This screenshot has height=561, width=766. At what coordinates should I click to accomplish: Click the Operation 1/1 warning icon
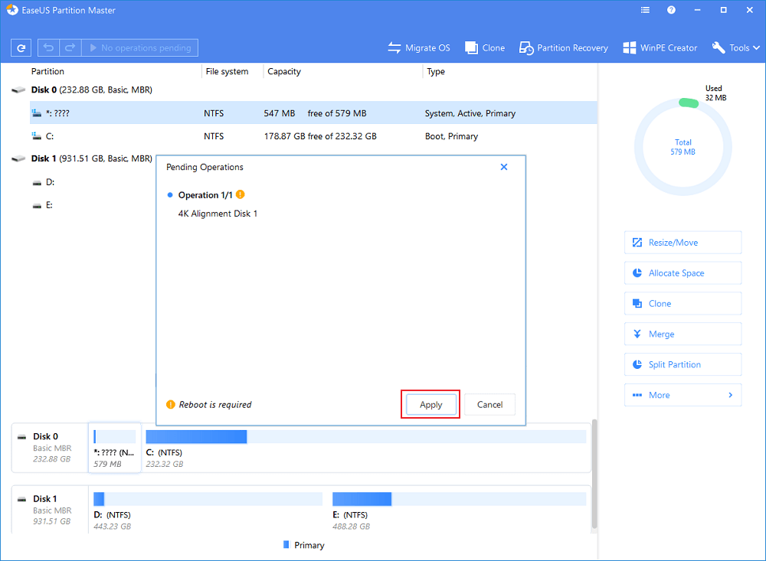pos(241,194)
